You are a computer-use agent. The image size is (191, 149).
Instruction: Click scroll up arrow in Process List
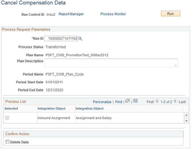(186, 115)
